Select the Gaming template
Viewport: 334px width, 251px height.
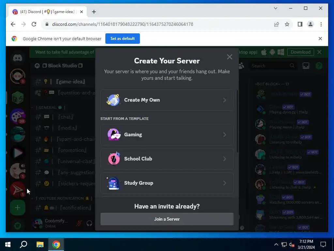(167, 135)
